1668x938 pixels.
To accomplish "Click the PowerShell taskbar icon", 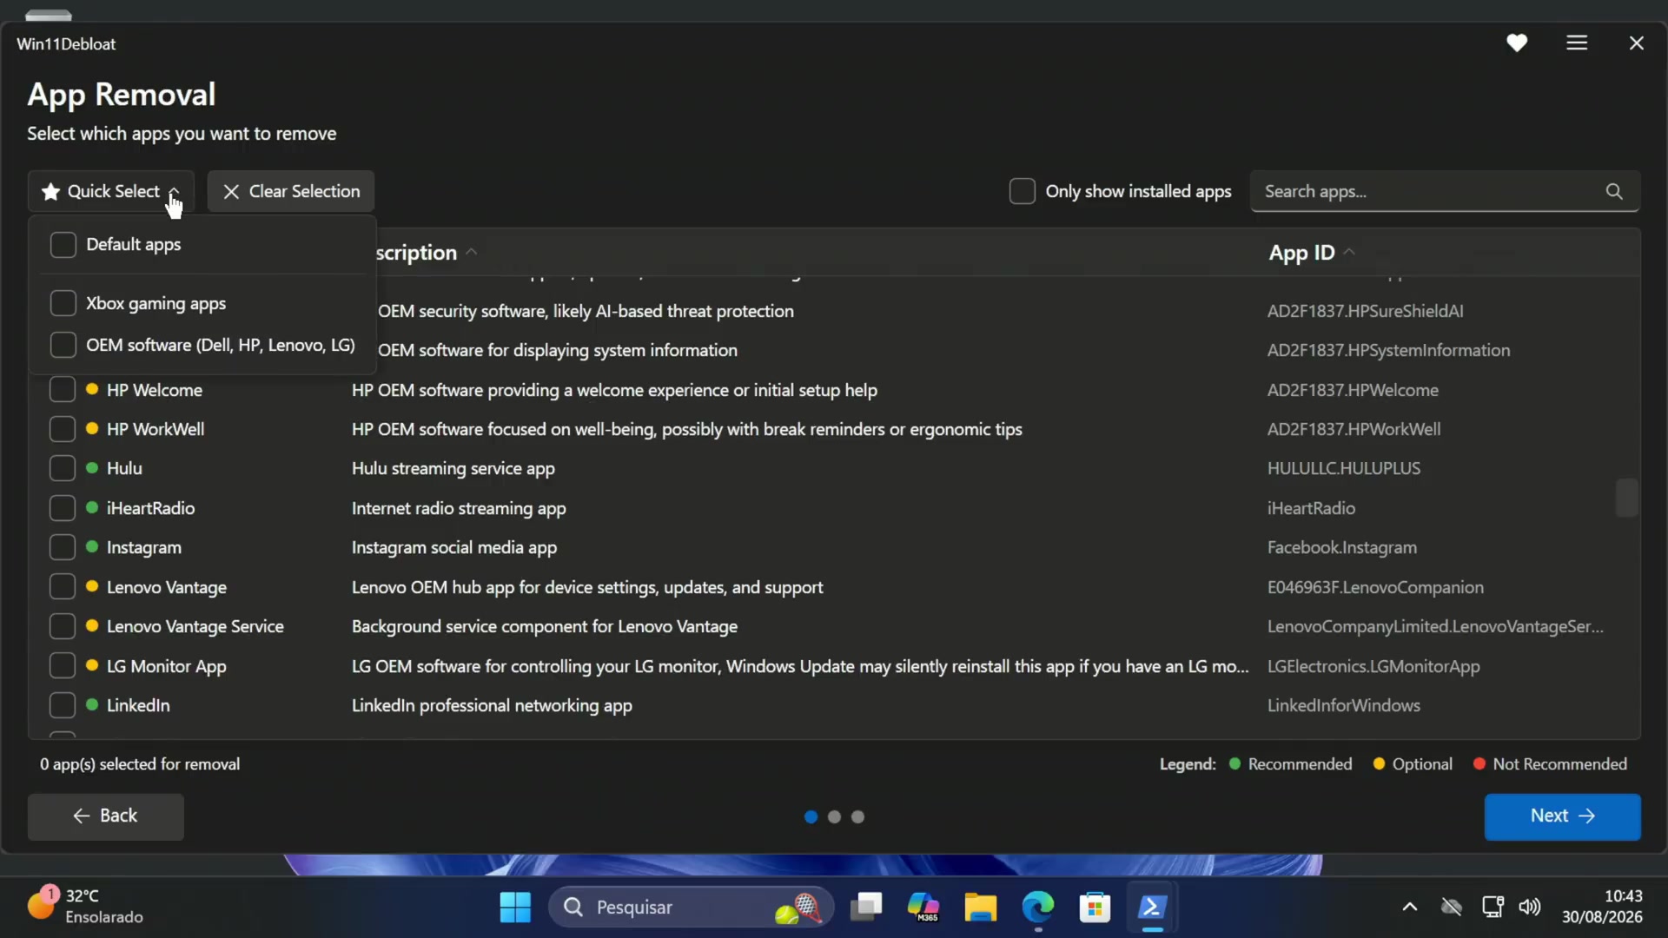I will click(x=1152, y=908).
